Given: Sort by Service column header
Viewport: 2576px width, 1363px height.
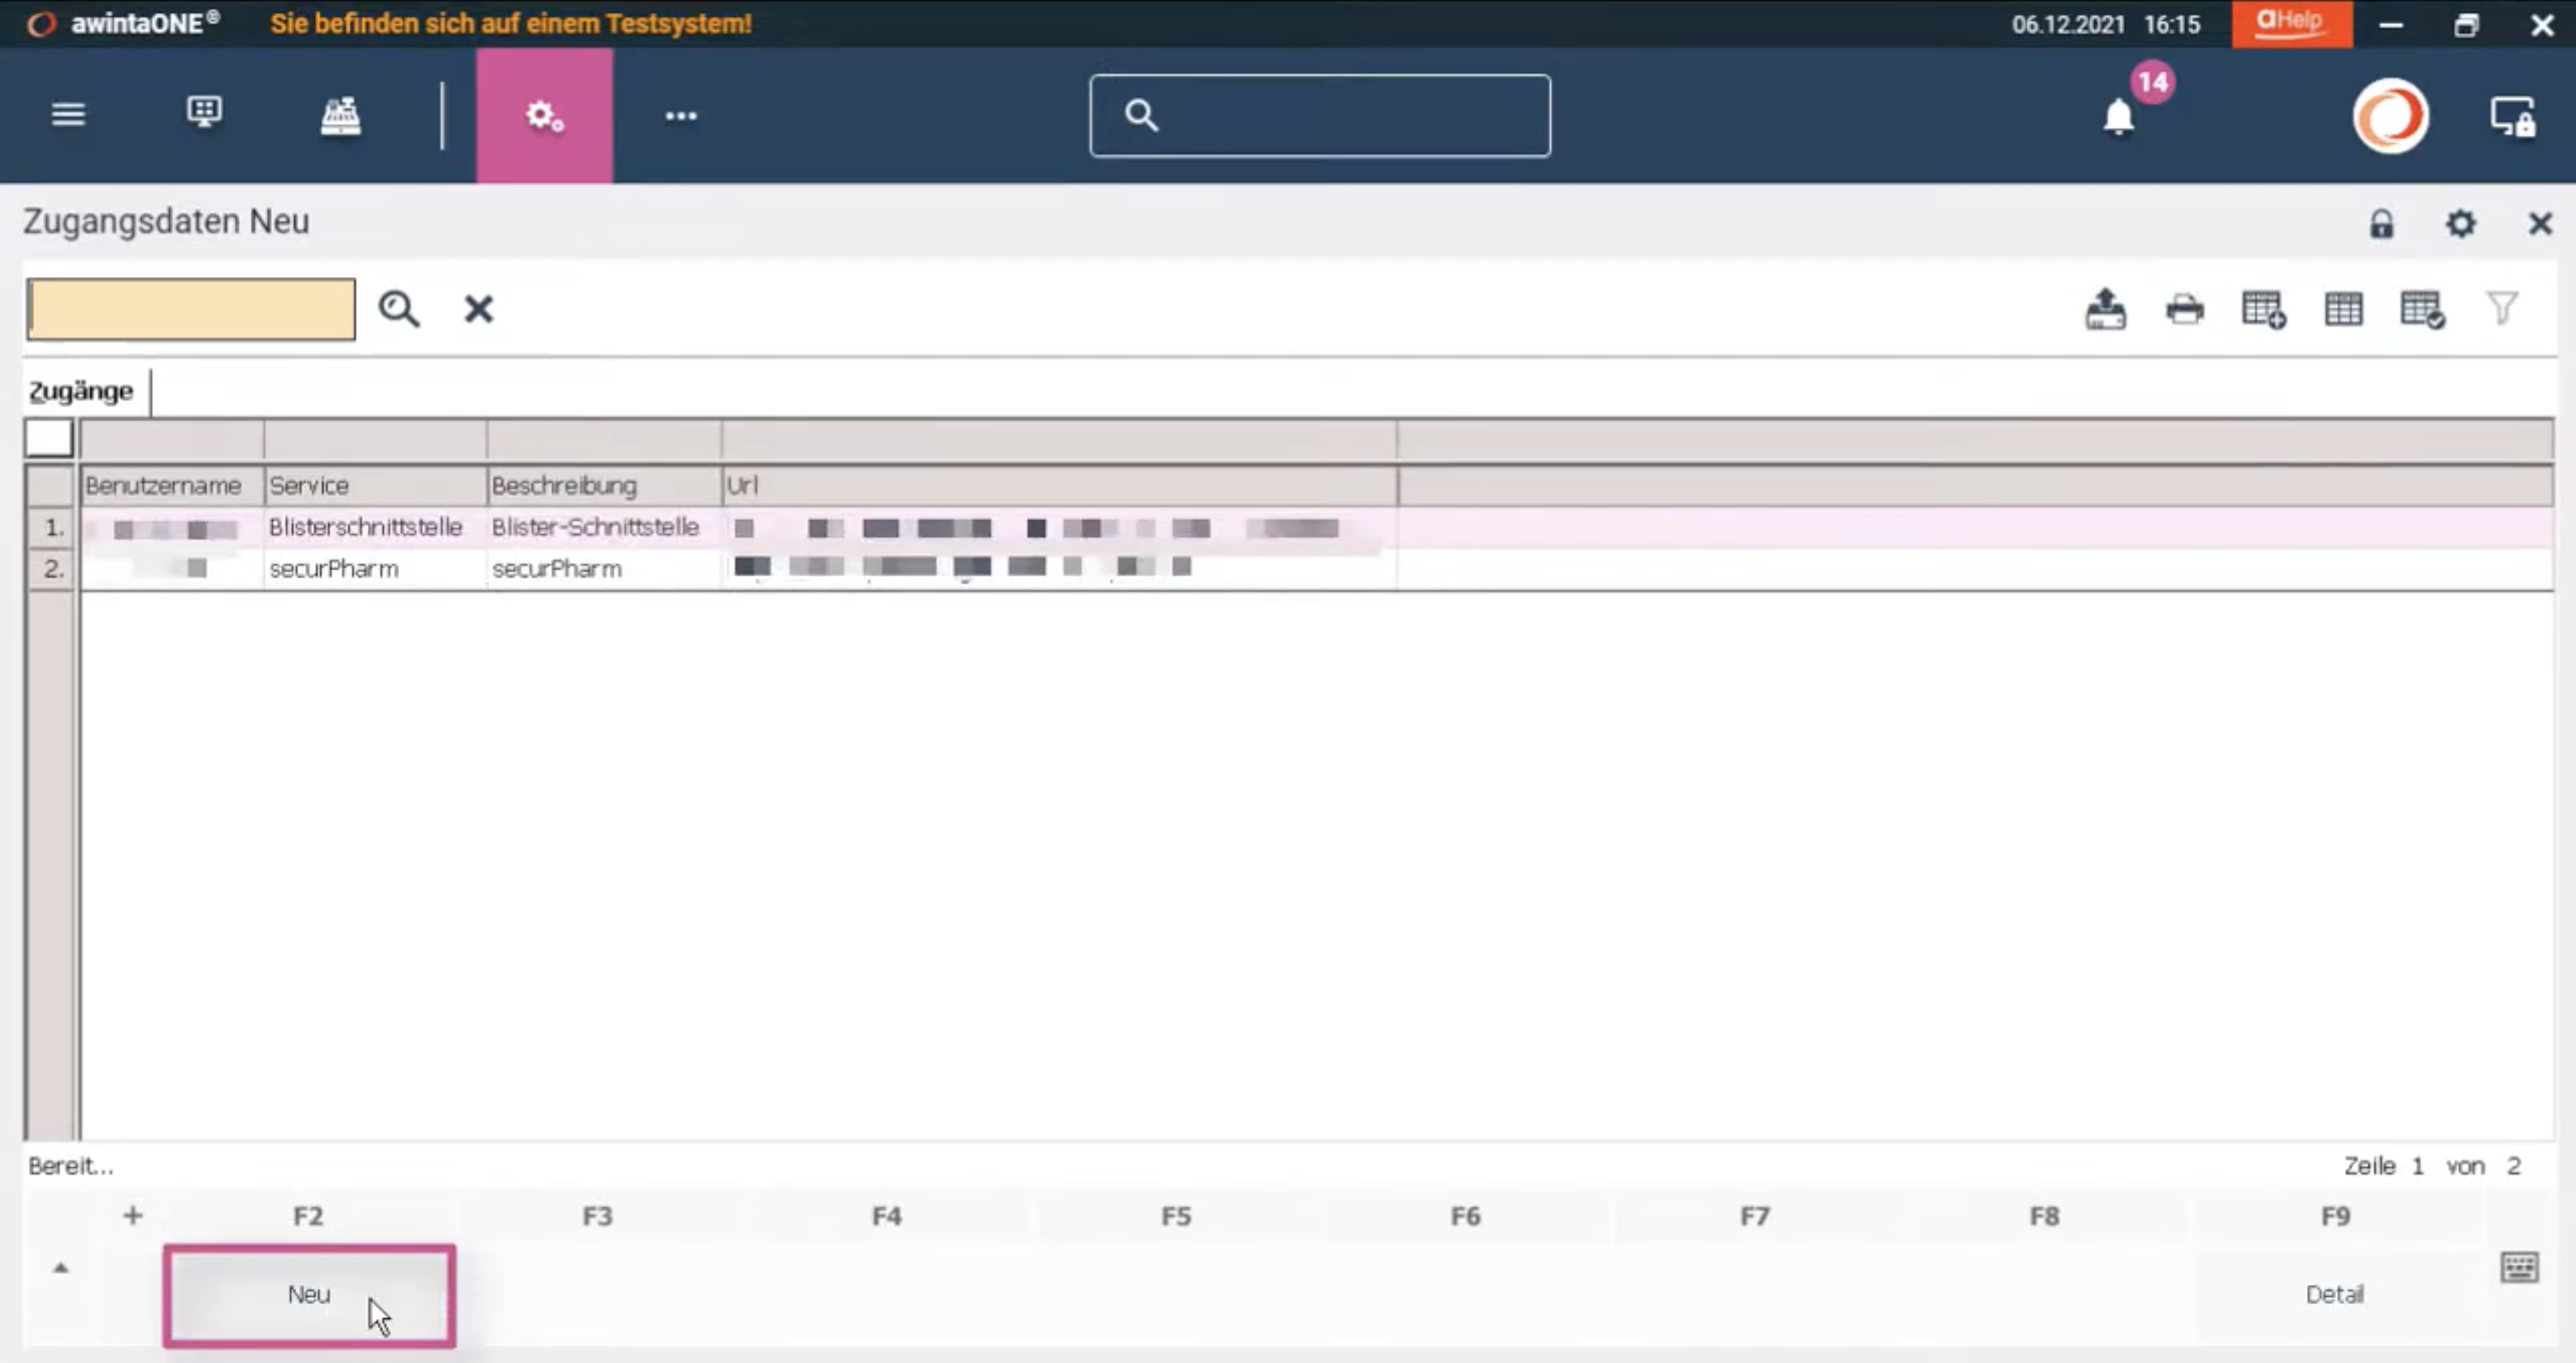Looking at the screenshot, I should 375,486.
